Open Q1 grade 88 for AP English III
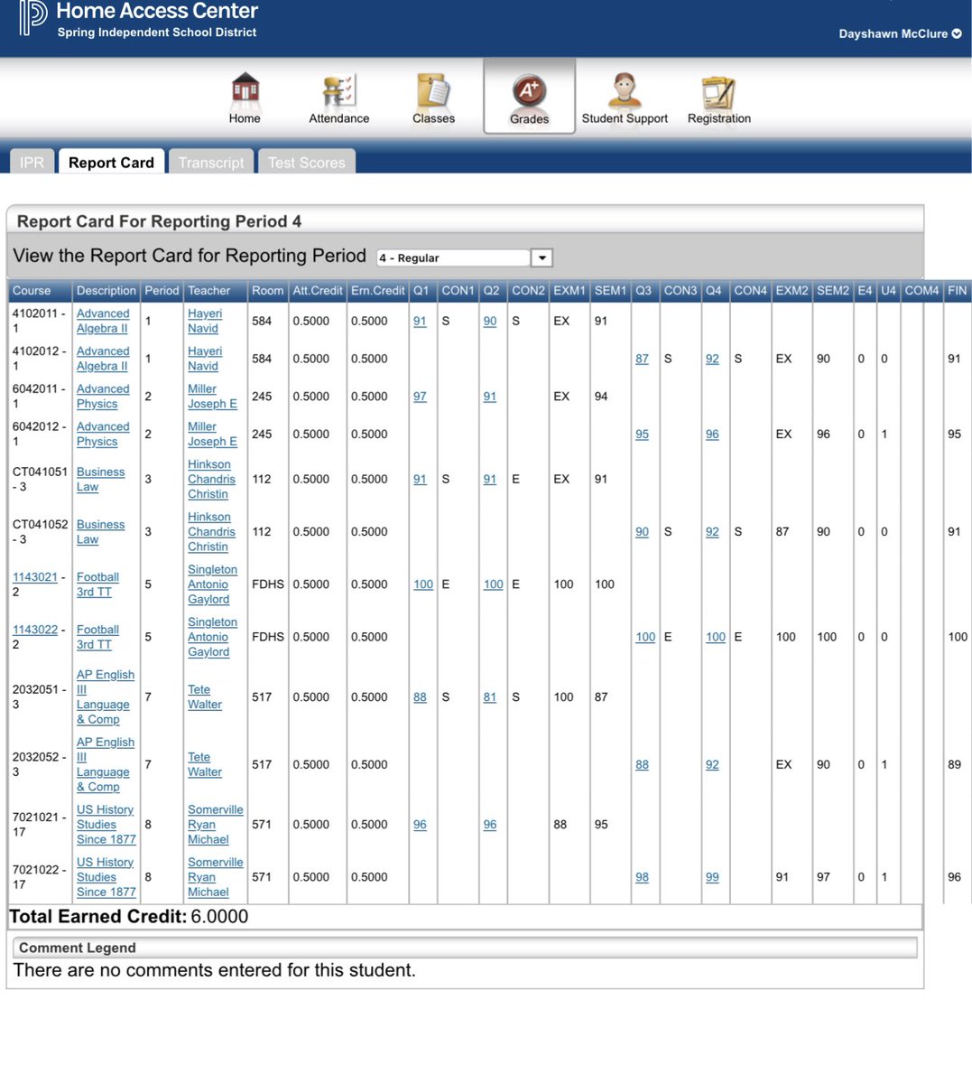 (x=420, y=697)
